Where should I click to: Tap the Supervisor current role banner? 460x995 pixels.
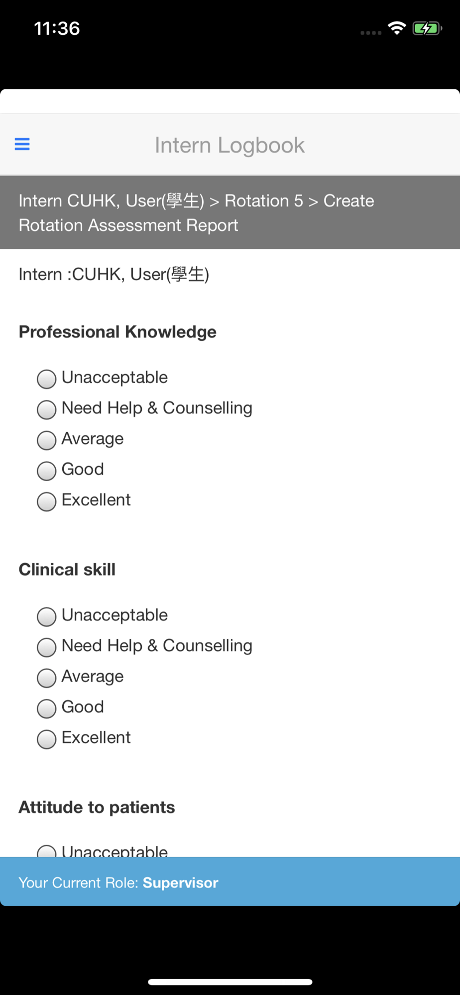tap(230, 882)
